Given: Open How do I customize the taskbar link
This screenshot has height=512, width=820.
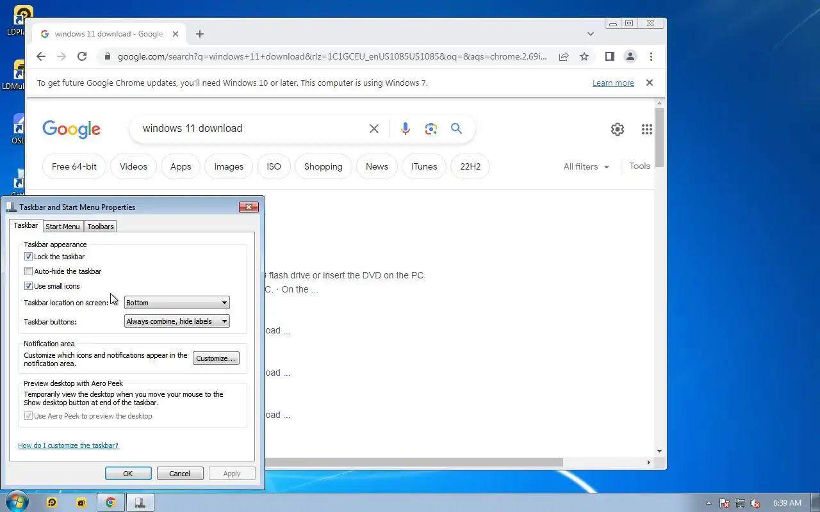Looking at the screenshot, I should point(68,445).
